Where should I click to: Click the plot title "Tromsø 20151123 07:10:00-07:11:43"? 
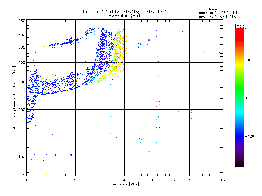pos(124,11)
